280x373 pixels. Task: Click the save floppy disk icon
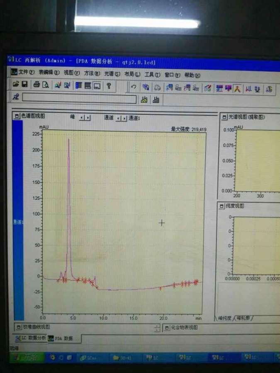coord(25,84)
